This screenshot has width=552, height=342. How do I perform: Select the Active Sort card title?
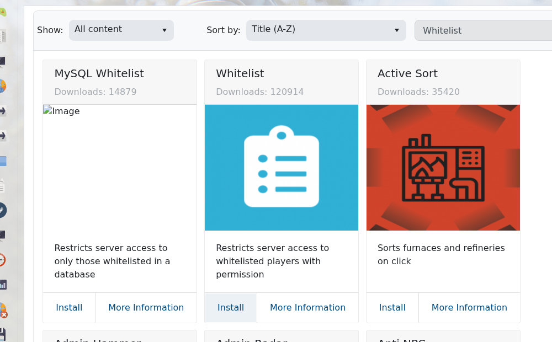click(408, 73)
